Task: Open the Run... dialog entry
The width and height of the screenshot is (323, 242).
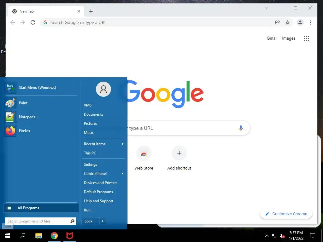Action: (89, 210)
